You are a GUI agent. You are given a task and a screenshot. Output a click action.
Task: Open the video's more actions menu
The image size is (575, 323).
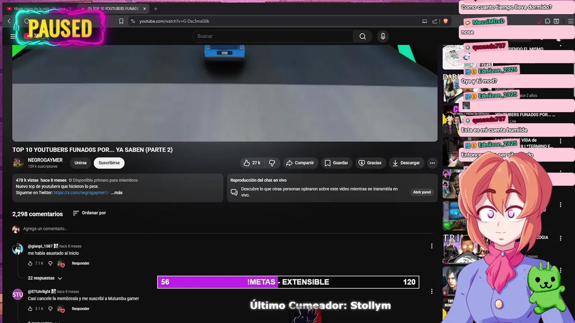tap(432, 163)
